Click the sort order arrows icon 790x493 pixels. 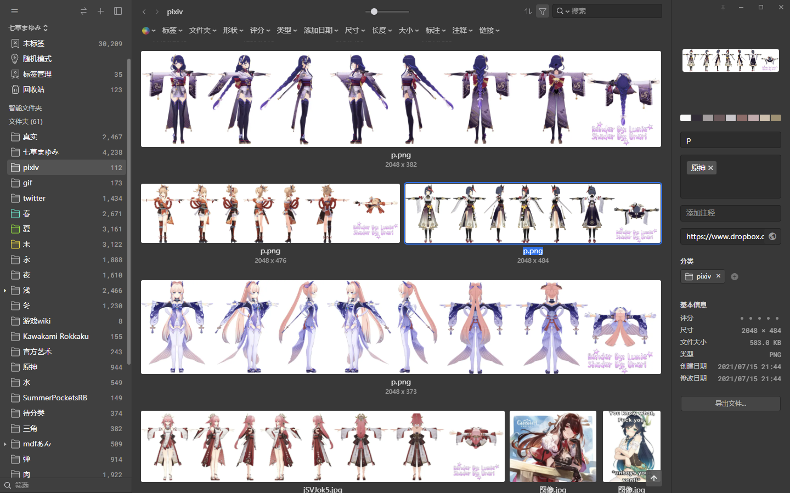coord(528,11)
